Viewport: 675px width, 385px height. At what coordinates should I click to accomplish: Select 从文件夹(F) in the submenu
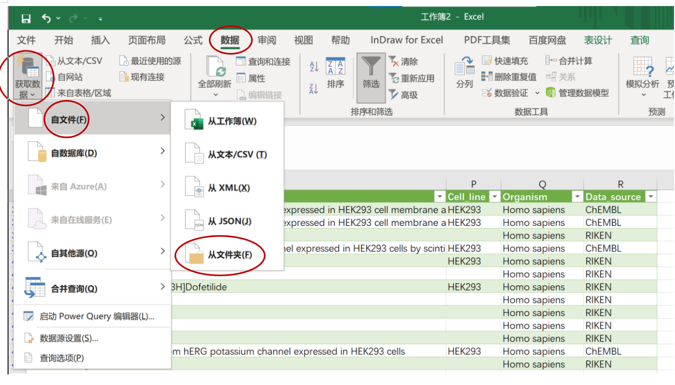[227, 255]
